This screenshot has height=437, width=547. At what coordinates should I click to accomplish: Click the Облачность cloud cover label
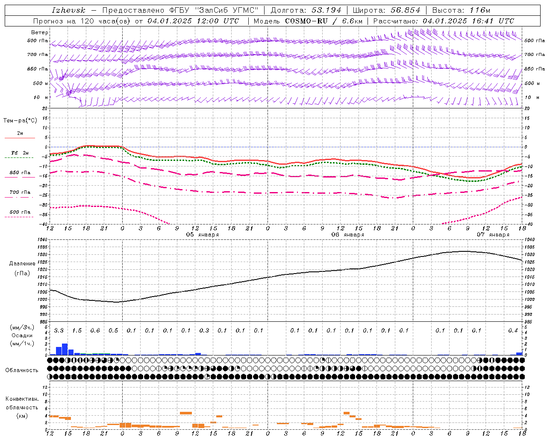(21, 370)
